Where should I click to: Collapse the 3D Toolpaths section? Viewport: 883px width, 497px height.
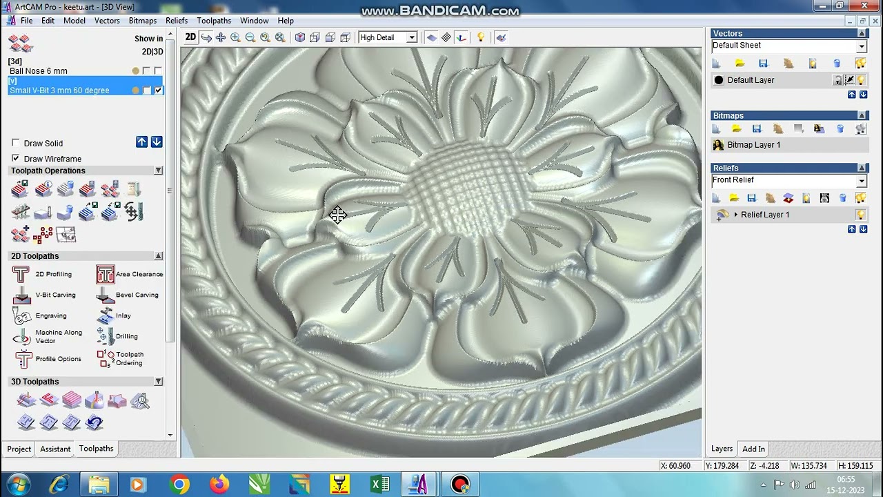point(158,382)
